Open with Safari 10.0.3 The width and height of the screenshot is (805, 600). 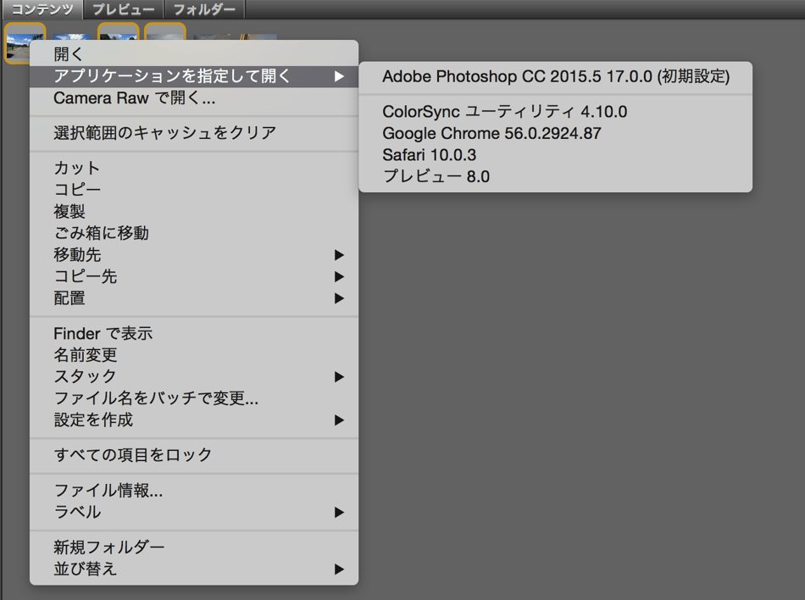click(556, 155)
